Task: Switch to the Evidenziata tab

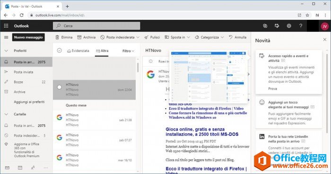Action: click(78, 51)
